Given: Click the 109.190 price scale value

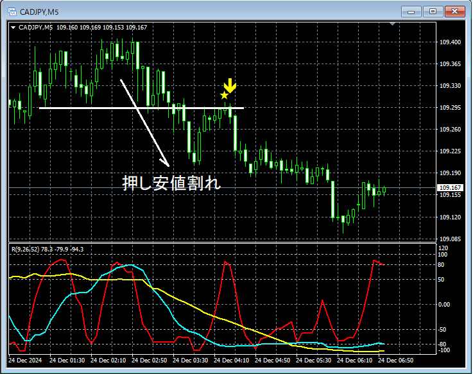Looking at the screenshot, I should (x=450, y=173).
